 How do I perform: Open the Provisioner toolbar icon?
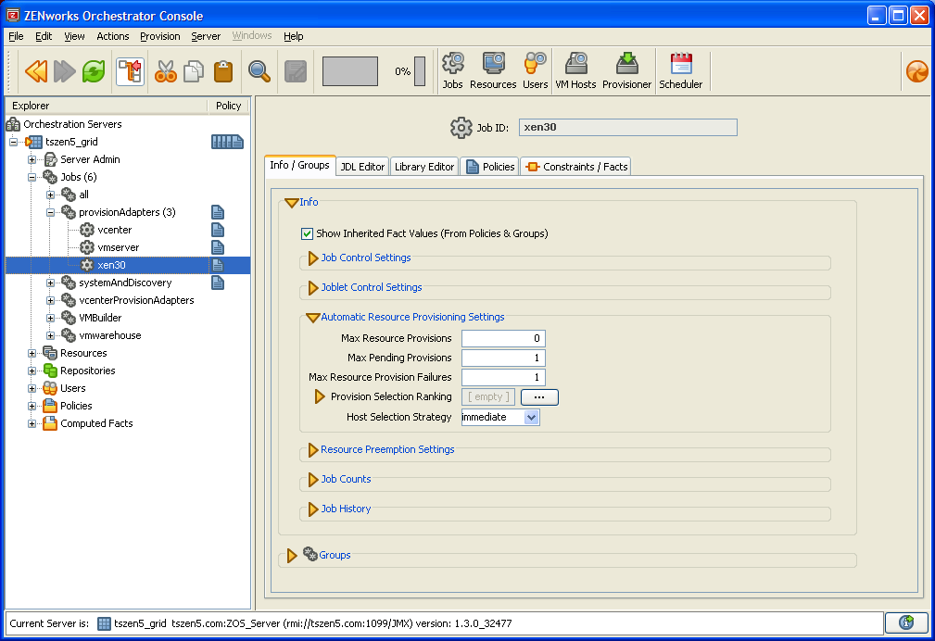(x=626, y=70)
